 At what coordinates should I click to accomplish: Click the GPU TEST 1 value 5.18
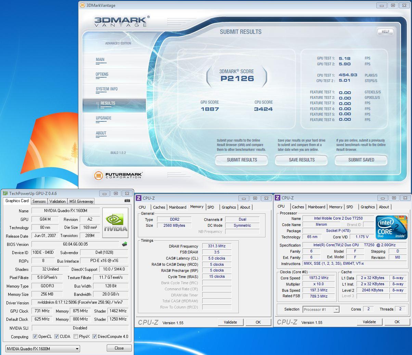pyautogui.click(x=345, y=58)
